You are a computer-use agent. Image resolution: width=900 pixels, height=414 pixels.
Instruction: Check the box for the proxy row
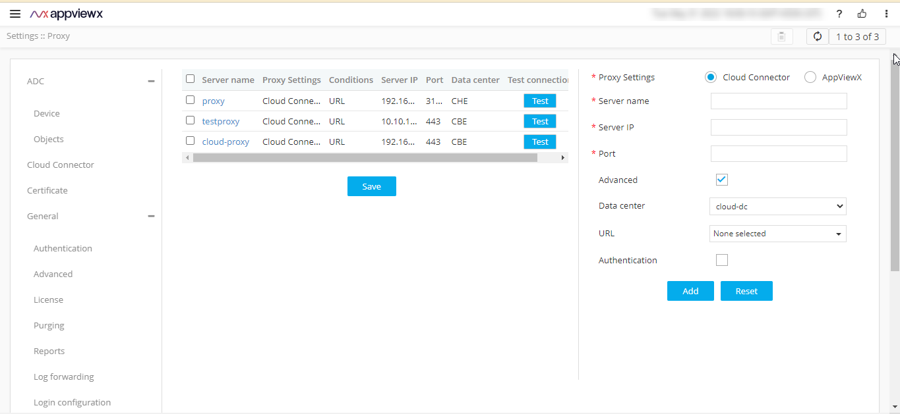191,101
